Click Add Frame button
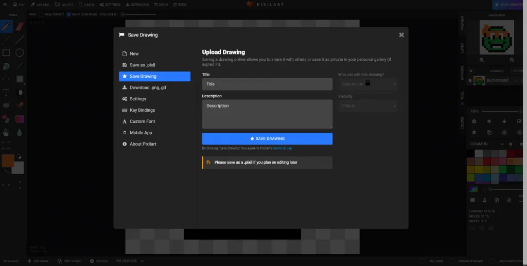The height and width of the screenshot is (266, 527). click(38, 261)
